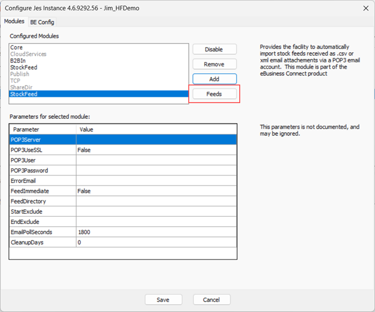This screenshot has width=375, height=312.
Task: Choose the B2BIn module
Action: coord(18,61)
